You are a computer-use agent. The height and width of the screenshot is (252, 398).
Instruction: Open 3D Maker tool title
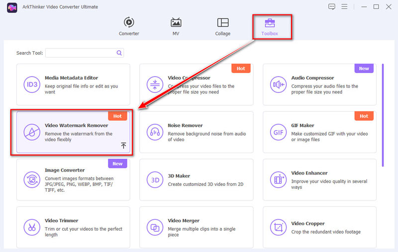[x=179, y=176]
